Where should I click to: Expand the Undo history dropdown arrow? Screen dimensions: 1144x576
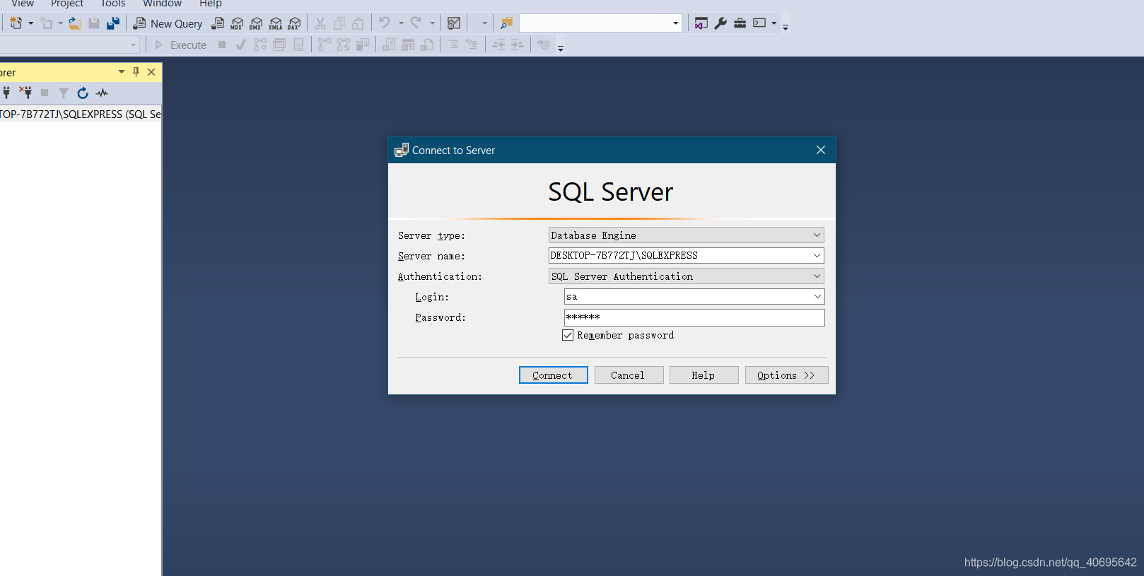click(x=401, y=23)
